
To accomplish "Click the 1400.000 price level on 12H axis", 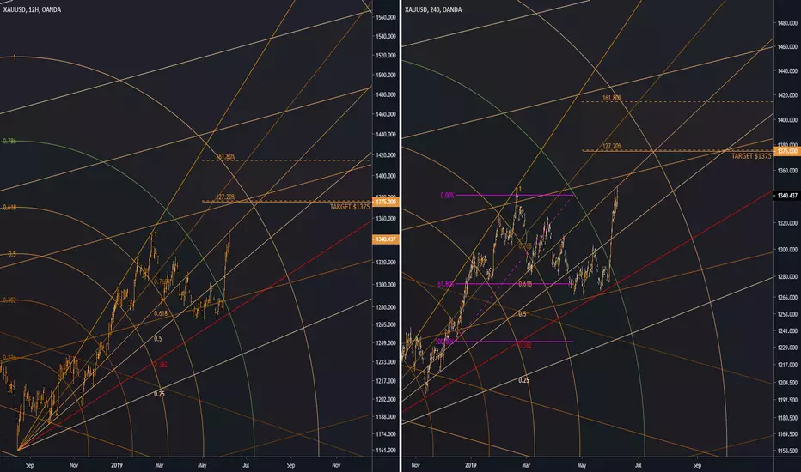I will click(x=386, y=176).
